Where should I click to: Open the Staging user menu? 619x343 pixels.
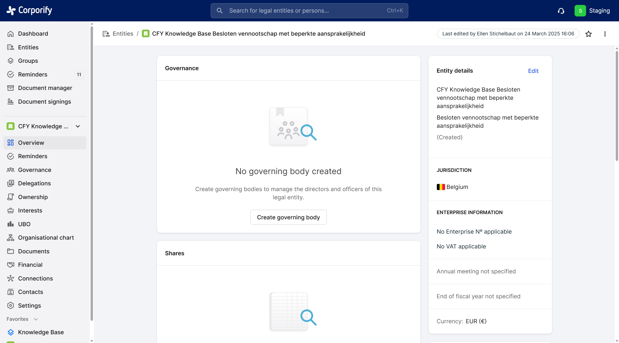coord(599,11)
